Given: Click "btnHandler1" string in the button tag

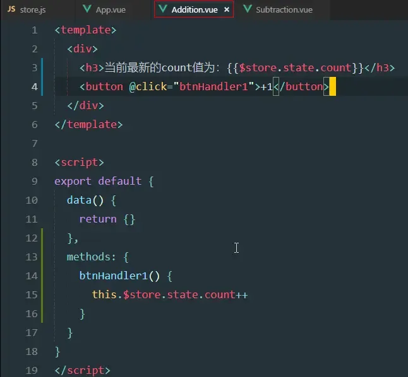Looking at the screenshot, I should pyautogui.click(x=213, y=87).
